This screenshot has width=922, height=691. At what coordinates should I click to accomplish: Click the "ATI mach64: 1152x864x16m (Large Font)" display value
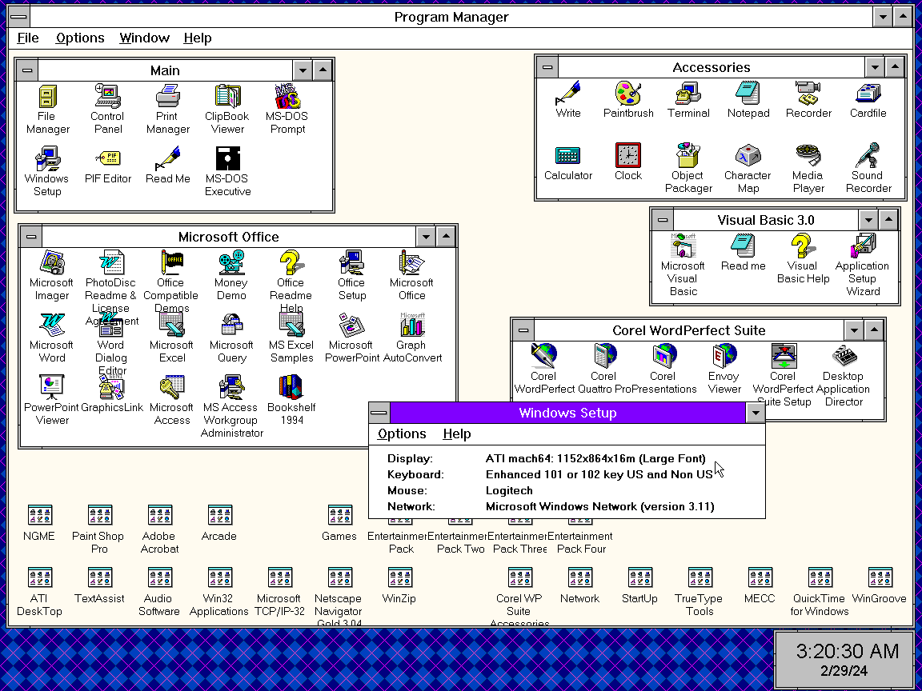(x=595, y=459)
